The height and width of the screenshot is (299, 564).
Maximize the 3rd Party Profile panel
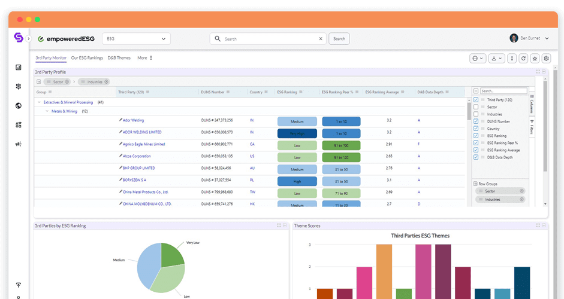[x=538, y=72]
